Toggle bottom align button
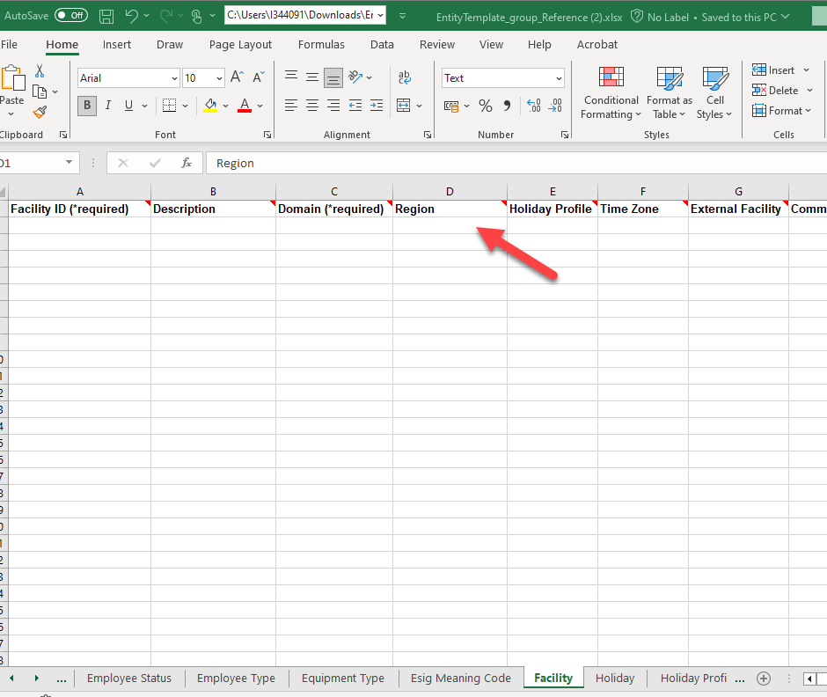The image size is (827, 697). (333, 78)
